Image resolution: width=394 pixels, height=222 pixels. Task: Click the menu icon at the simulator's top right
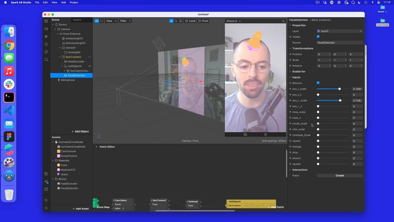click(x=283, y=21)
